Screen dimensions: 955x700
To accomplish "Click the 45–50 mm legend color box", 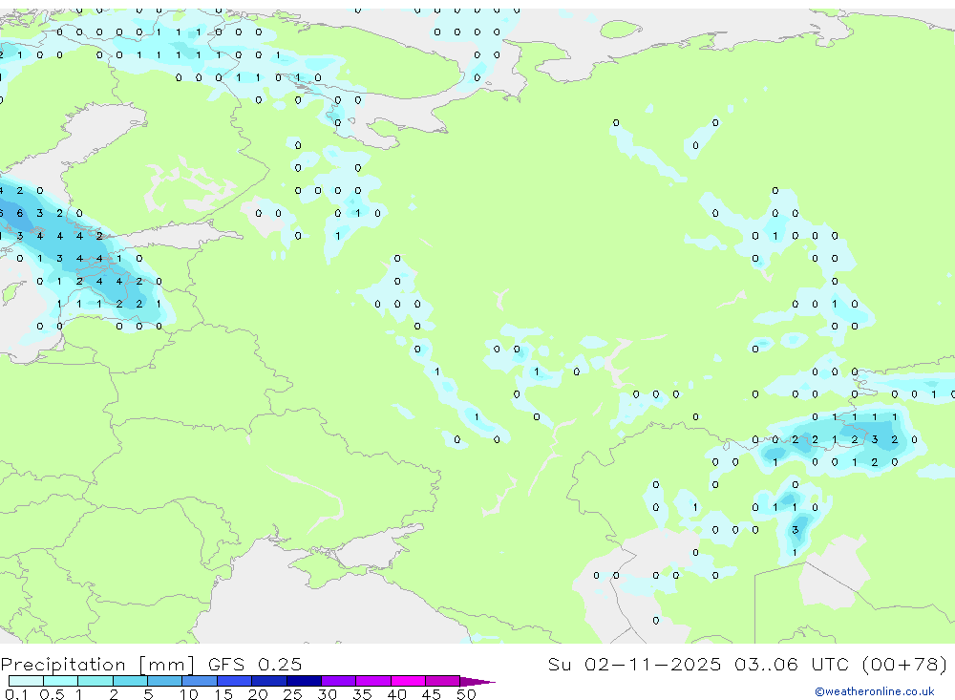I will pyautogui.click(x=443, y=681).
